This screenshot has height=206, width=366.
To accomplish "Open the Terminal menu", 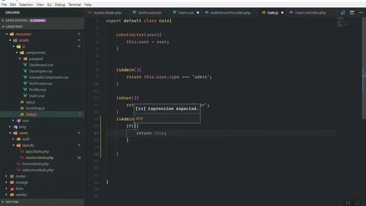I will 75,5.
